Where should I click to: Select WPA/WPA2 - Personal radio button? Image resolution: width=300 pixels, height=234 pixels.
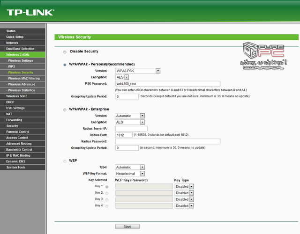click(65, 65)
